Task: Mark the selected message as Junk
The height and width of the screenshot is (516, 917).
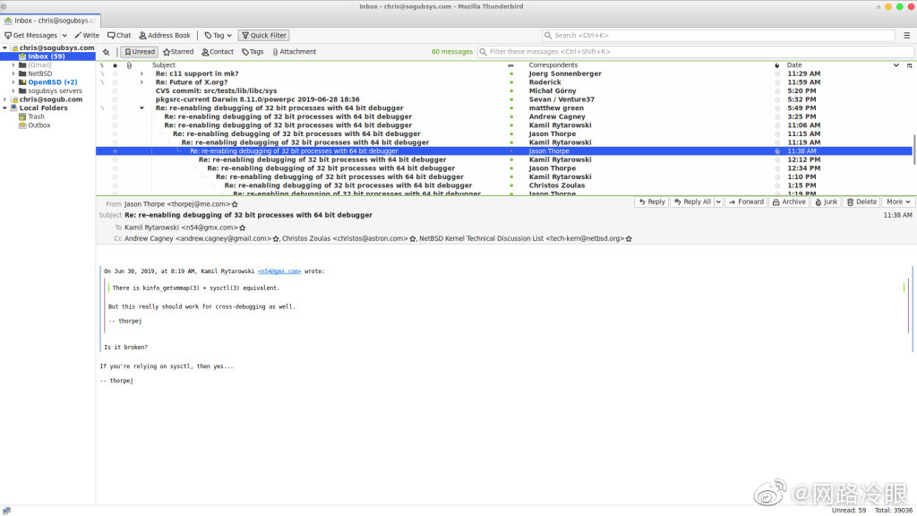Action: 826,202
